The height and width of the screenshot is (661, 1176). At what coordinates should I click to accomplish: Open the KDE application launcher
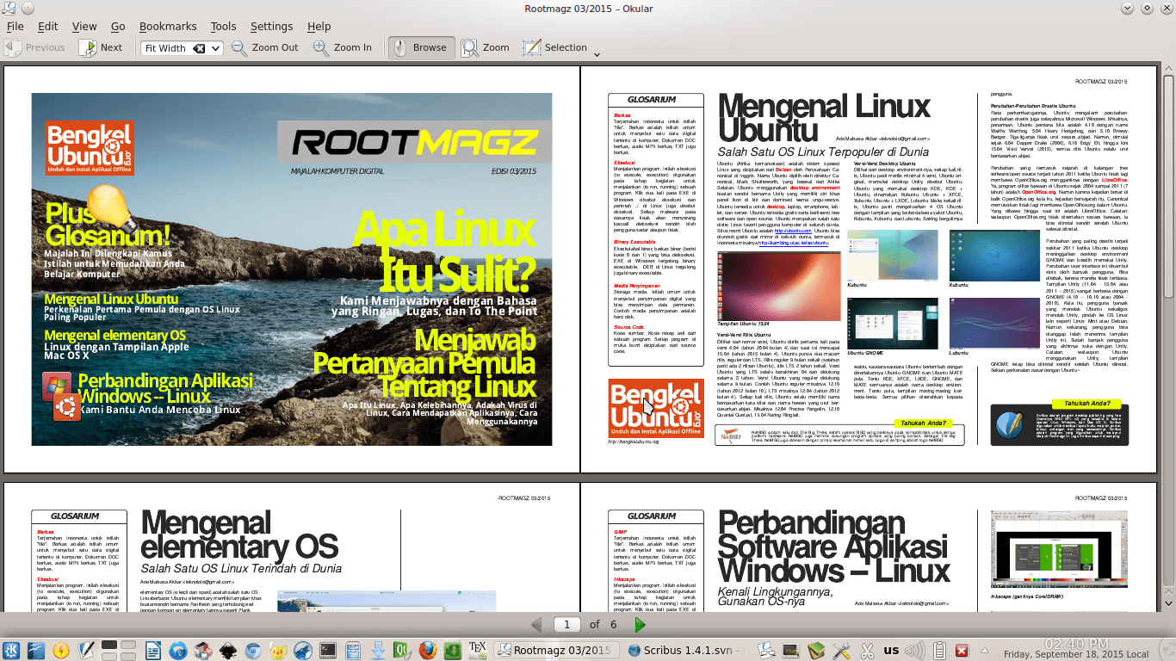[12, 650]
